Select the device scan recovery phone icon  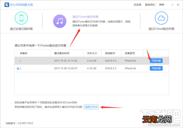pos(21,18)
